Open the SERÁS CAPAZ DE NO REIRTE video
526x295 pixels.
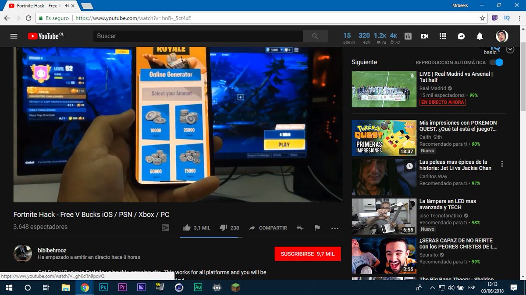(458, 243)
